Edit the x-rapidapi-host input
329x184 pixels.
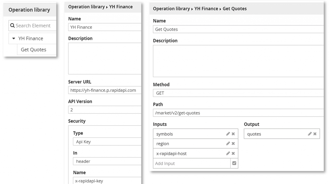228,154
